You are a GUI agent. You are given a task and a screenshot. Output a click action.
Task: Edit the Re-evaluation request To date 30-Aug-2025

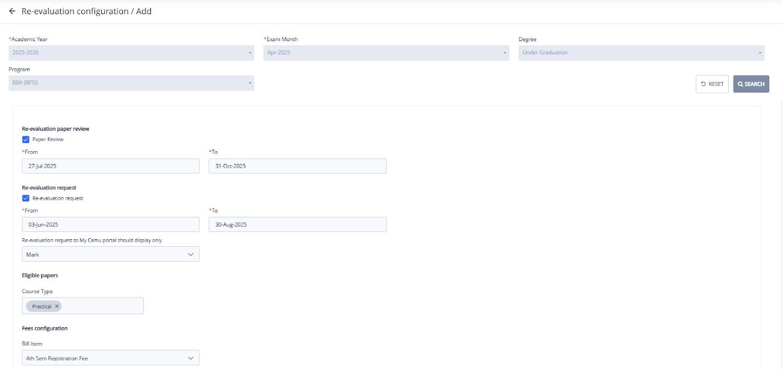click(x=297, y=225)
